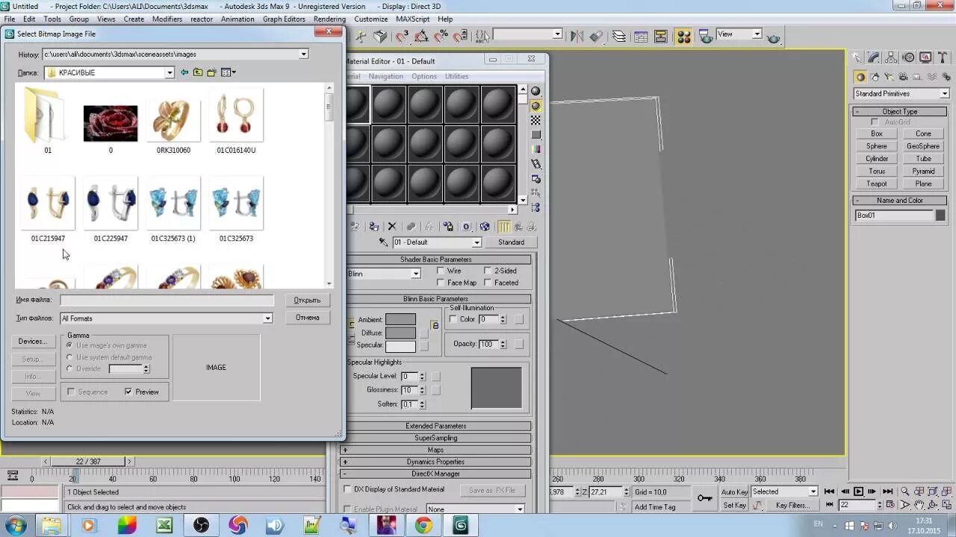The image size is (956, 537).
Task: Click the Box01 object color swatch
Action: tap(940, 215)
